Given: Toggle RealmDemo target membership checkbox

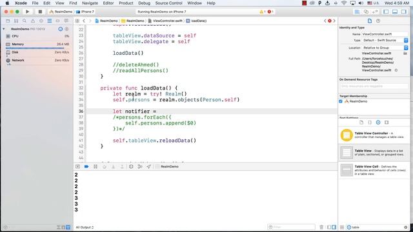Looking at the screenshot, I should (341, 101).
